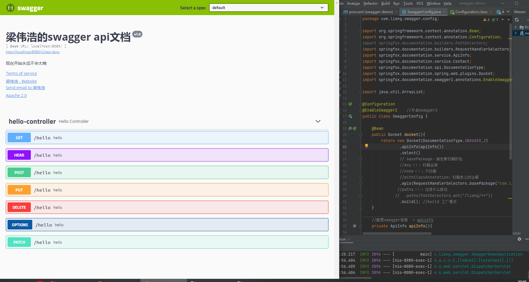Image resolution: width=529 pixels, height=282 pixels.
Task: Go to previous highlighted error arrow
Action: 503,19
